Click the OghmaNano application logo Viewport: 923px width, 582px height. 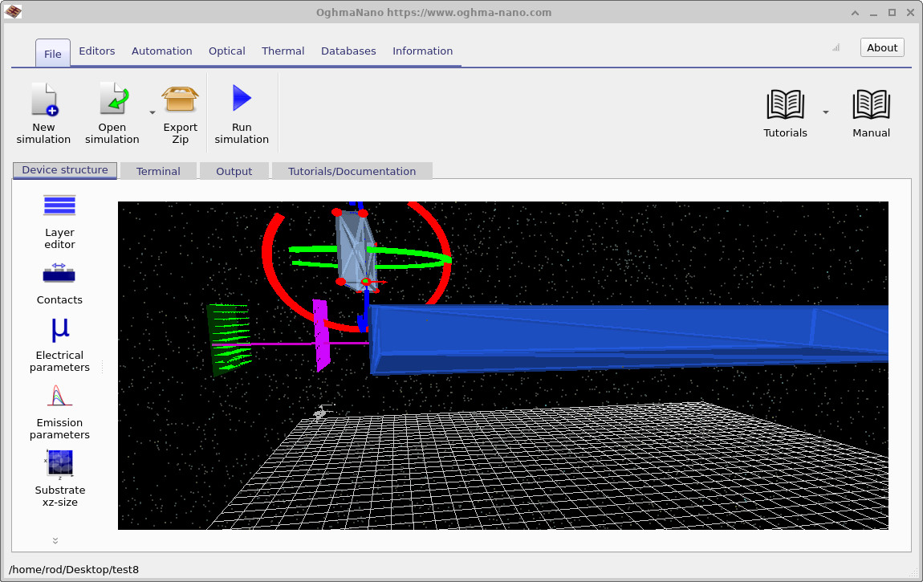pos(13,12)
